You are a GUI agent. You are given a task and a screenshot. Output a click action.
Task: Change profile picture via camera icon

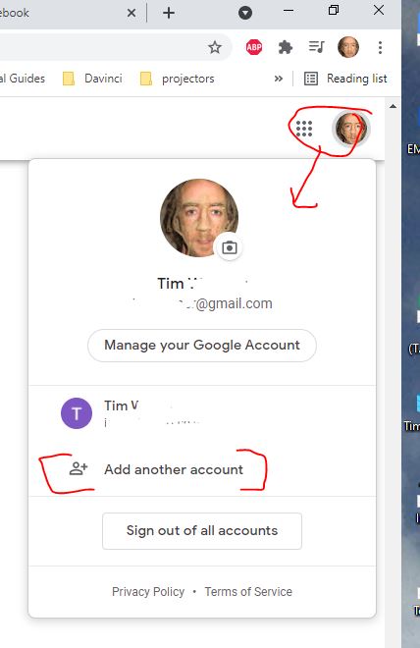click(230, 247)
